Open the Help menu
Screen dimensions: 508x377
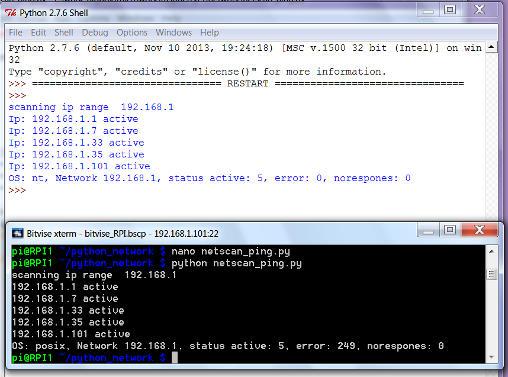(210, 33)
